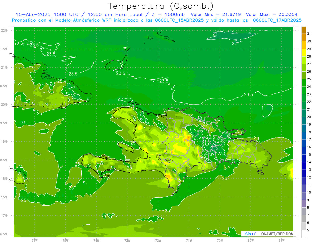Click the '70W' longitude axis label
Image resolution: width=316 pixels, height=244 pixels.
220,240
